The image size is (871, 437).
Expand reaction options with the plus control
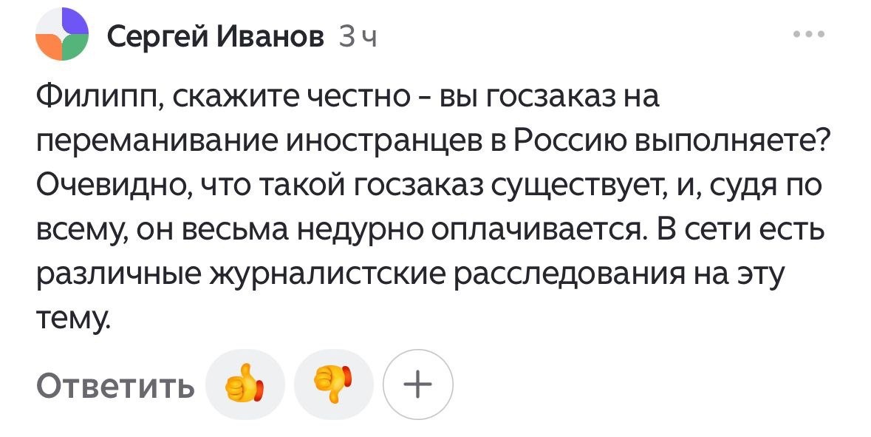coord(418,383)
